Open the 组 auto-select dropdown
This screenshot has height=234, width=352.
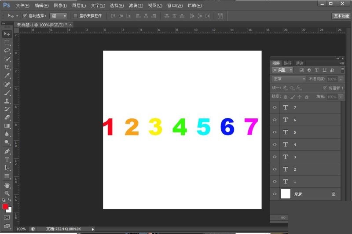(58, 15)
